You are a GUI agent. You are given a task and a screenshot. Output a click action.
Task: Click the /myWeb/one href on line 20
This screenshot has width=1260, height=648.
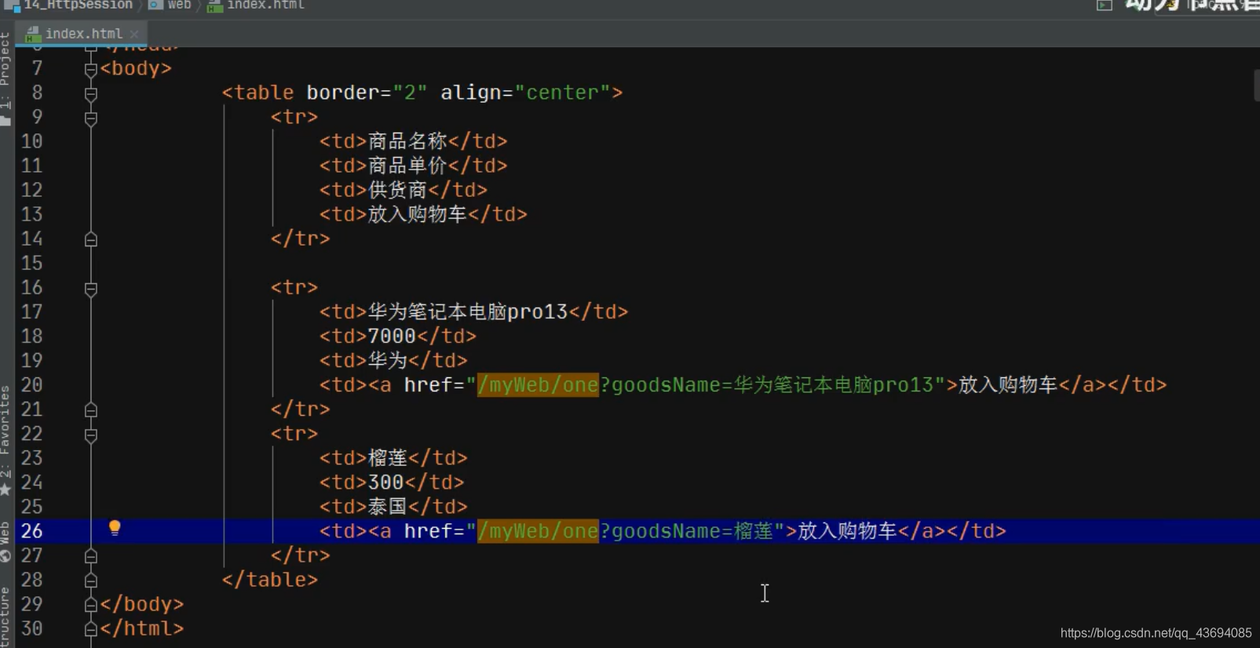(538, 385)
